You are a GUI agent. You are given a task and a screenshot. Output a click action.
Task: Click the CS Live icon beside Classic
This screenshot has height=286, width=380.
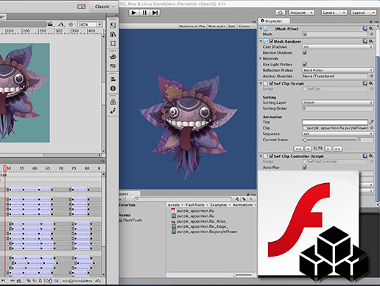click(82, 7)
